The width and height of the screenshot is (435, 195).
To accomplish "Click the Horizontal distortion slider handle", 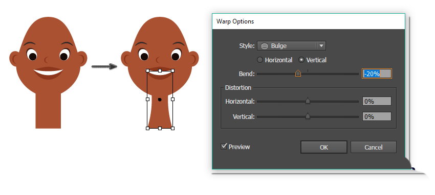I will coord(308,101).
